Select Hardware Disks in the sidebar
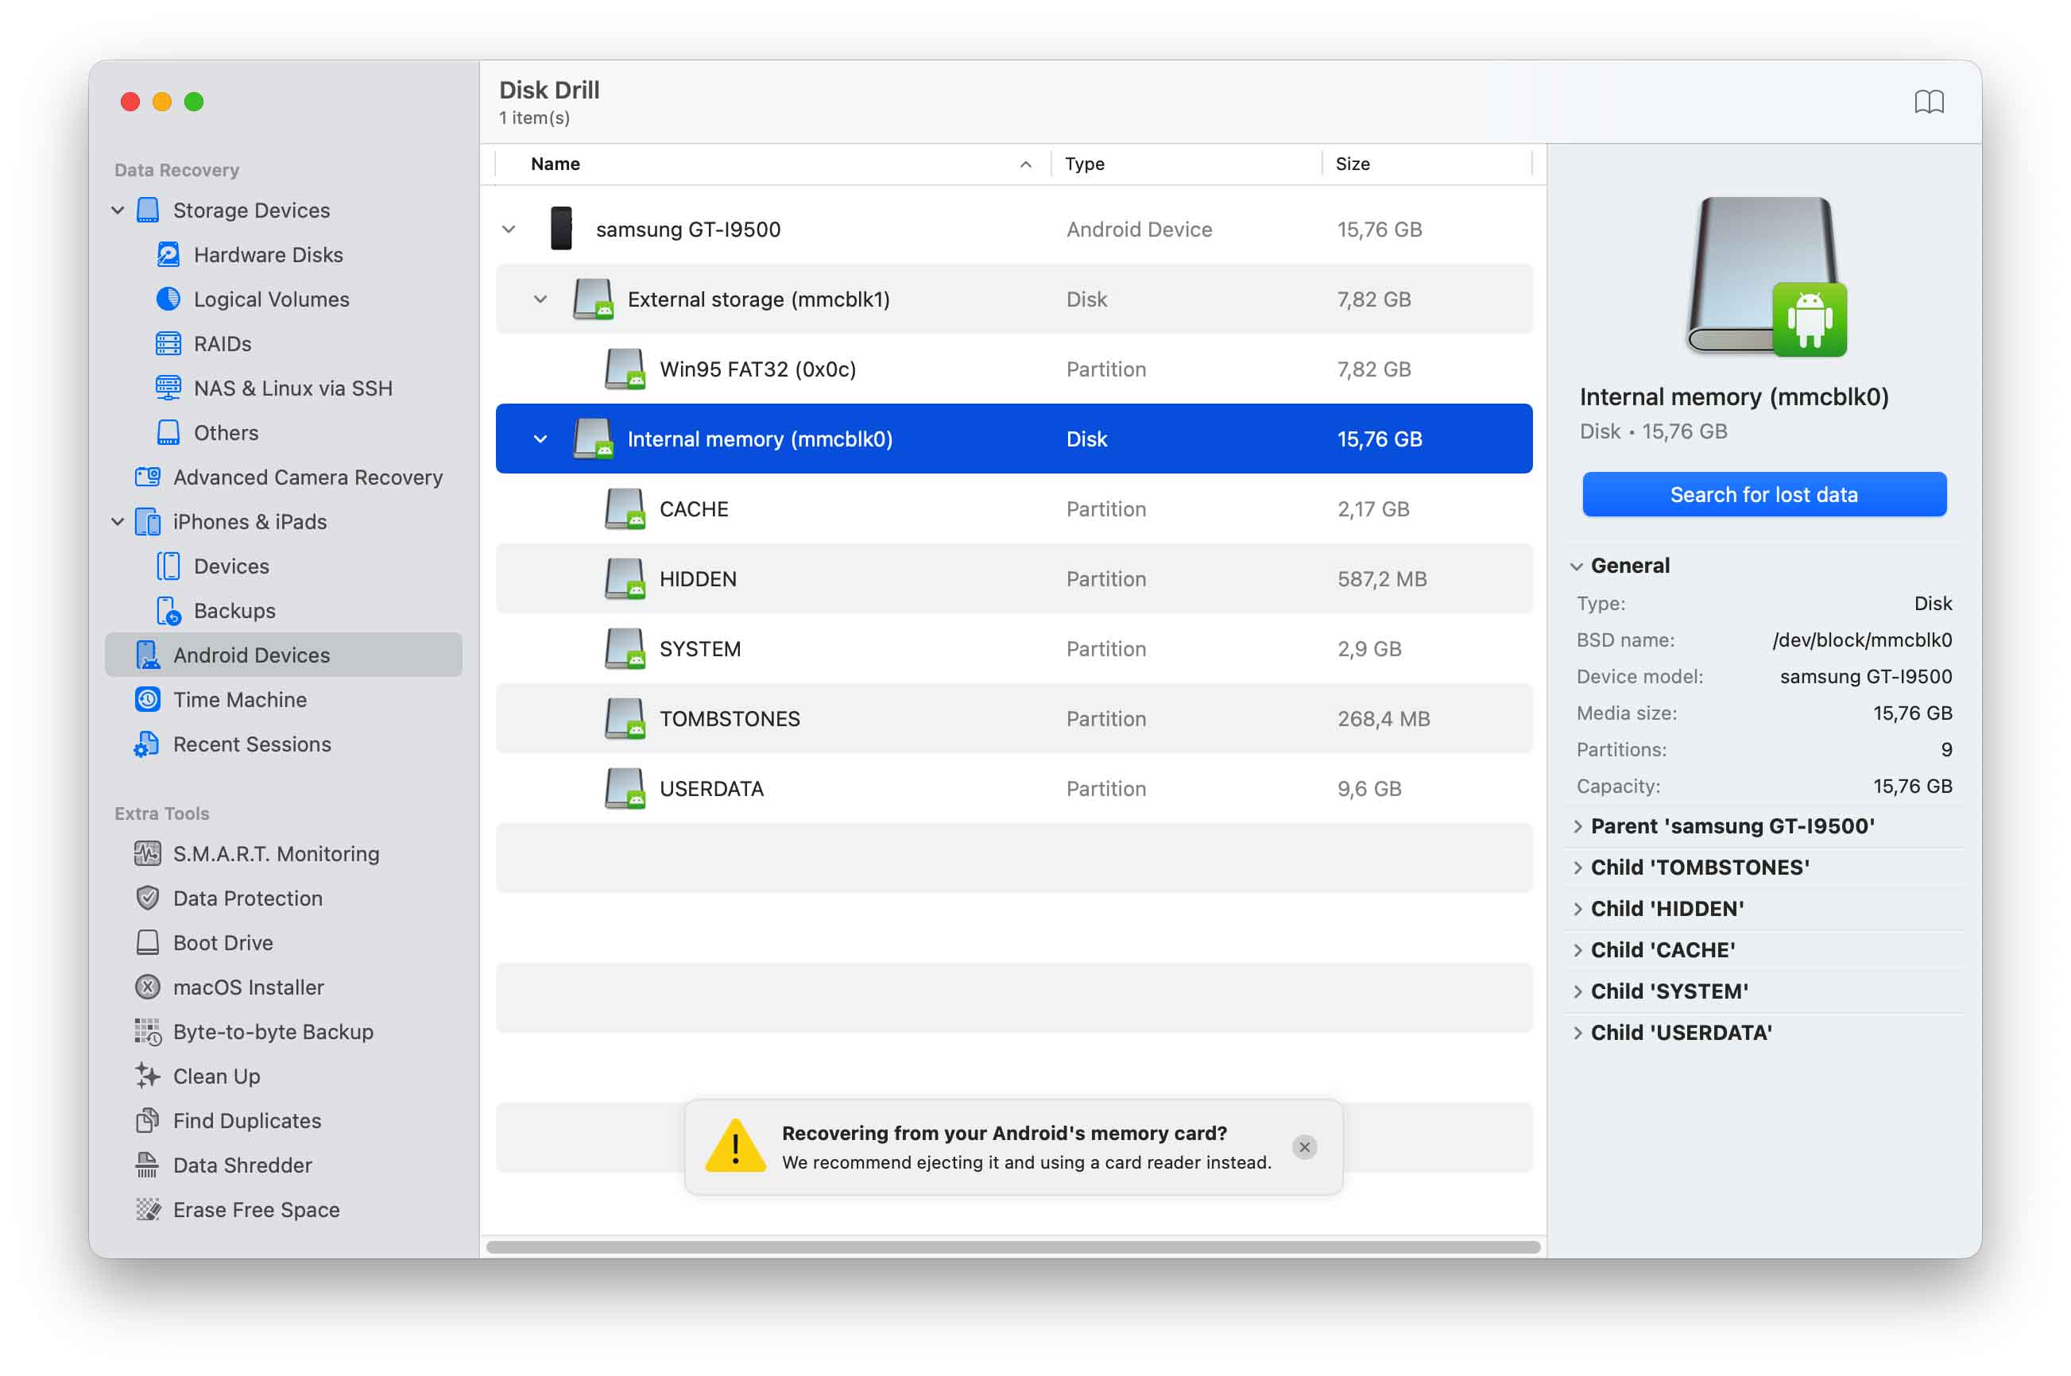 [268, 254]
